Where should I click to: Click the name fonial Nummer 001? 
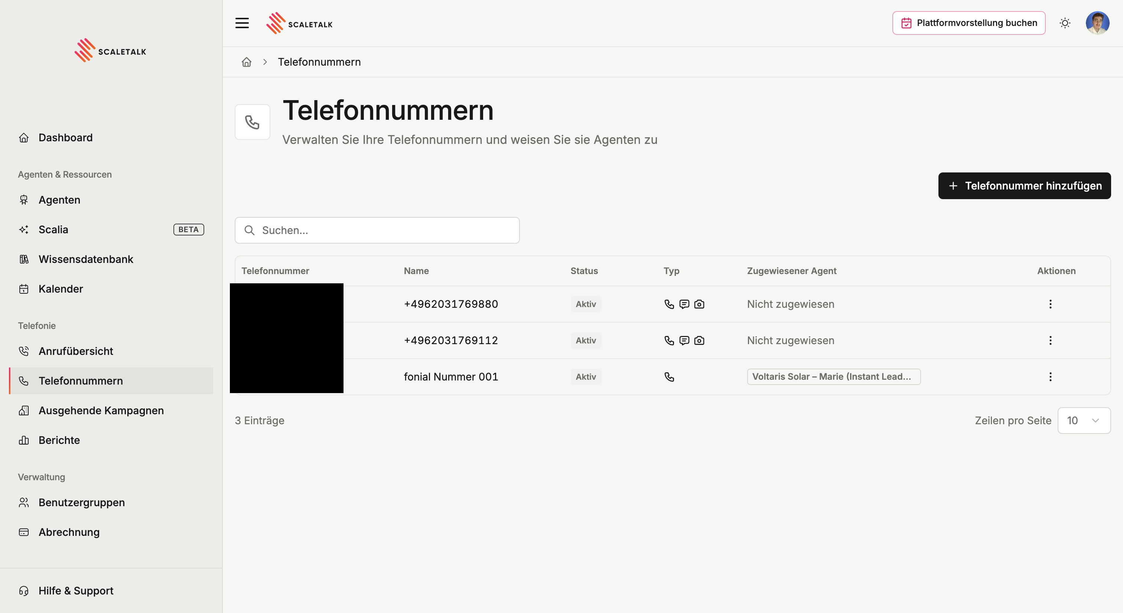pos(451,377)
